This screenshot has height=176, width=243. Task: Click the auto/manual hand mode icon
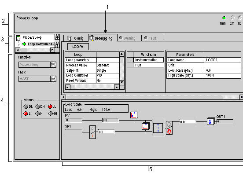click(169, 128)
